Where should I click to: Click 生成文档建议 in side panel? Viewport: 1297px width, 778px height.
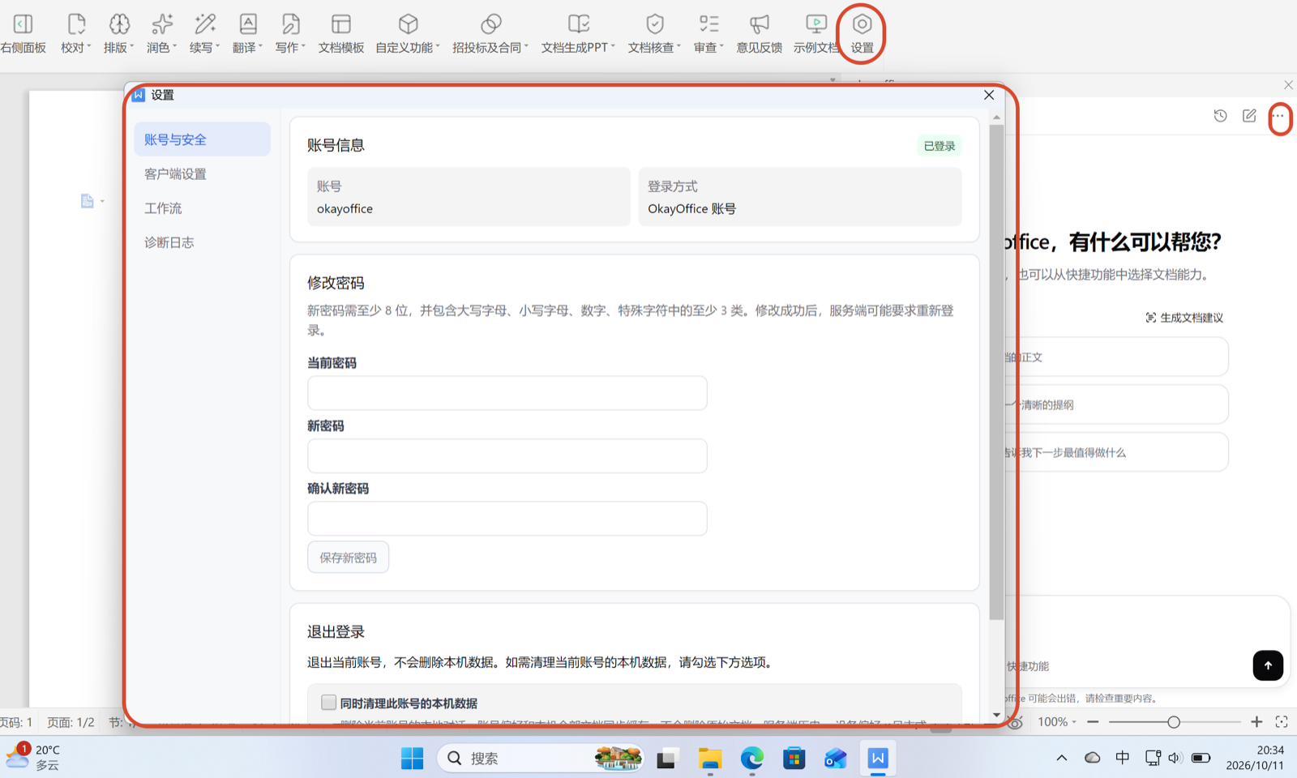[x=1184, y=318]
